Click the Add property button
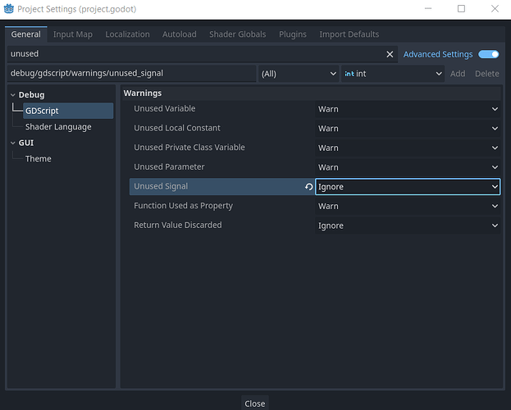The image size is (511, 410). tap(458, 74)
